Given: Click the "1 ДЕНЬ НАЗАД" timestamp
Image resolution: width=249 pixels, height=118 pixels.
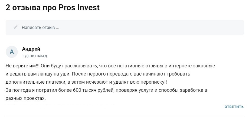Looking at the screenshot, I should (34, 56).
